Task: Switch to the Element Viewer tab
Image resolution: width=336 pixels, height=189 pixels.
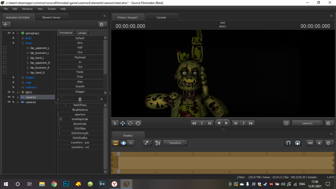Action: pyautogui.click(x=52, y=17)
